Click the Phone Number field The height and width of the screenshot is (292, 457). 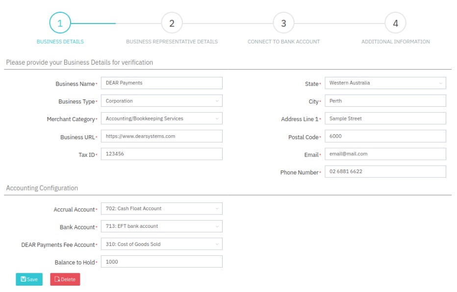[385, 171]
